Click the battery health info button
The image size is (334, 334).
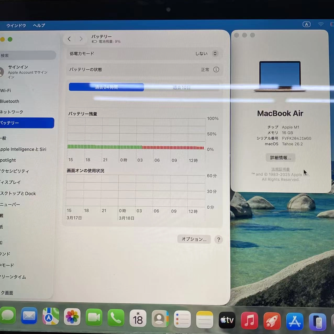216,70
